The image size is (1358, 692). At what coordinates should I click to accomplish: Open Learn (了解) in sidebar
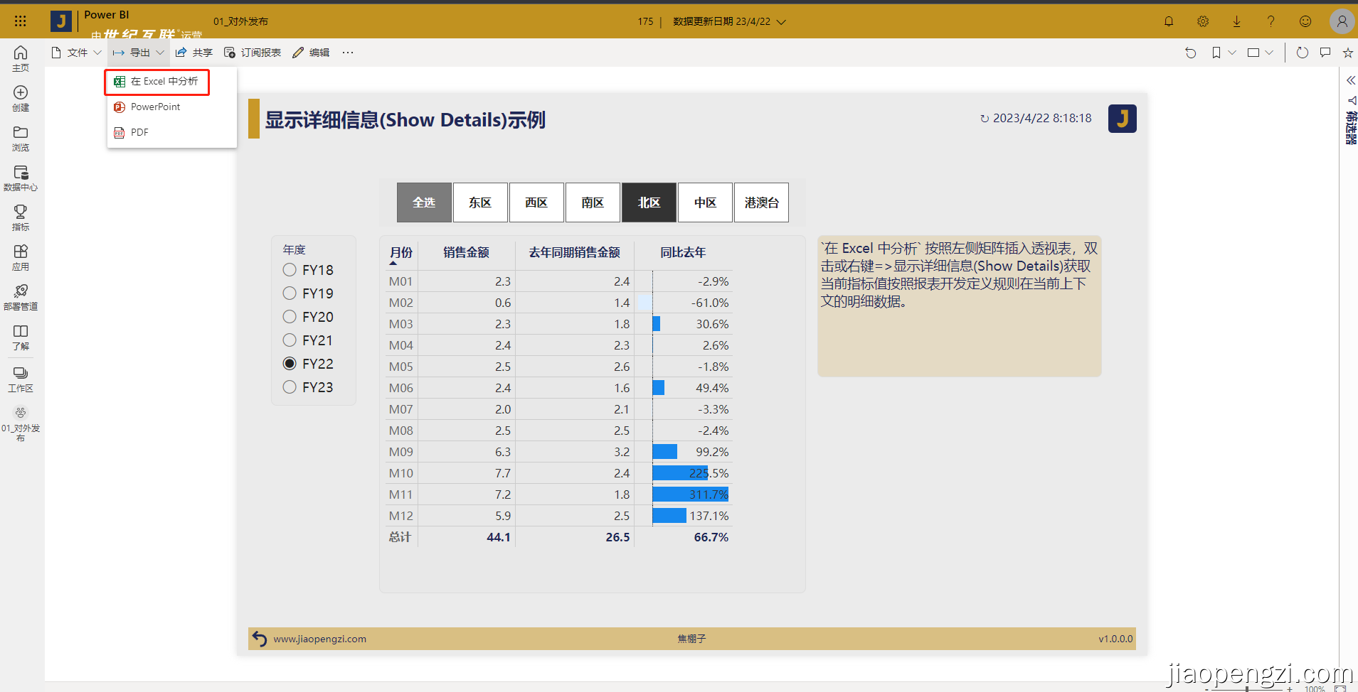(x=21, y=337)
